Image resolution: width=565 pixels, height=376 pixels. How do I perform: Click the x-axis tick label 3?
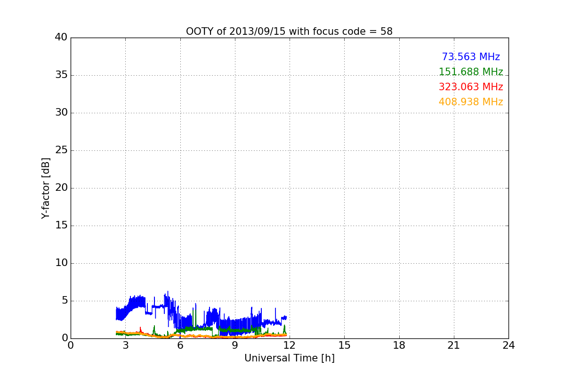point(125,345)
